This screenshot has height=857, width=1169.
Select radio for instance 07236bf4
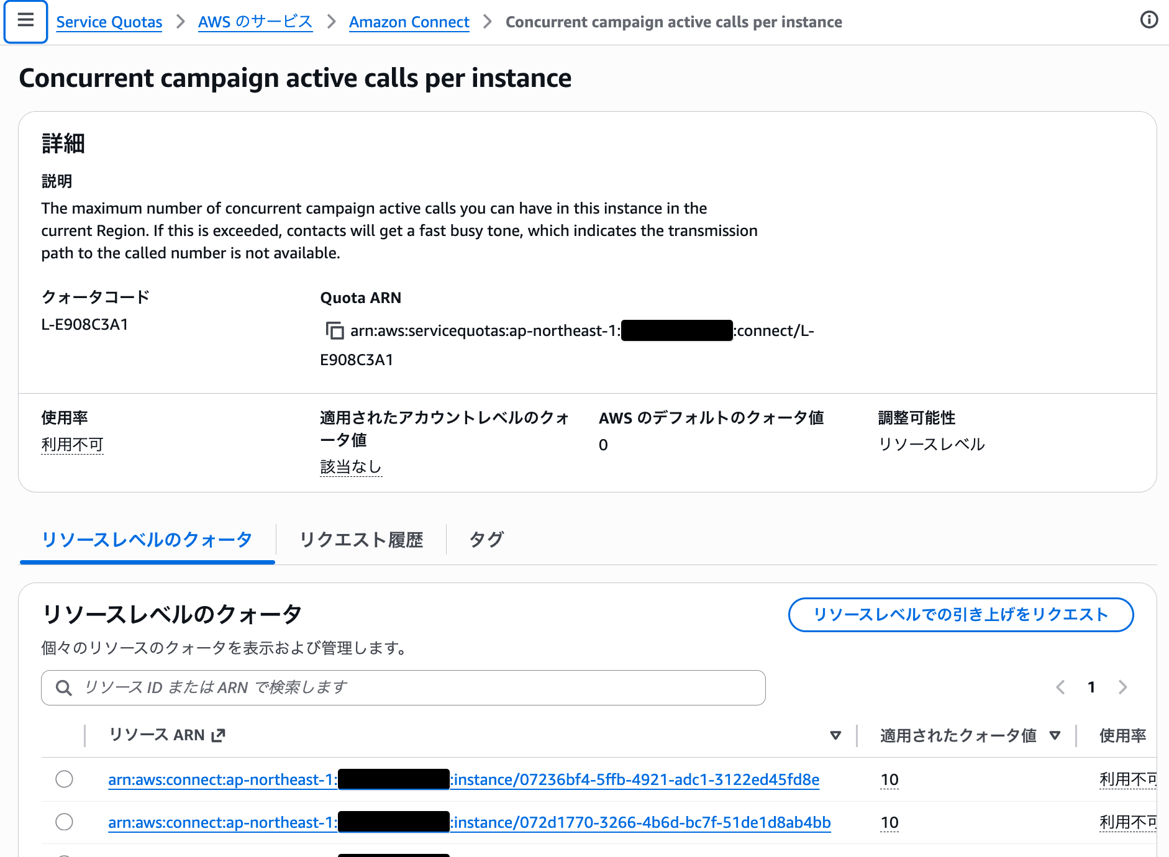click(64, 779)
